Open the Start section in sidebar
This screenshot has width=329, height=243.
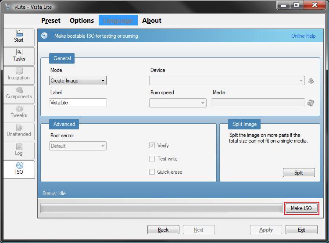[19, 38]
